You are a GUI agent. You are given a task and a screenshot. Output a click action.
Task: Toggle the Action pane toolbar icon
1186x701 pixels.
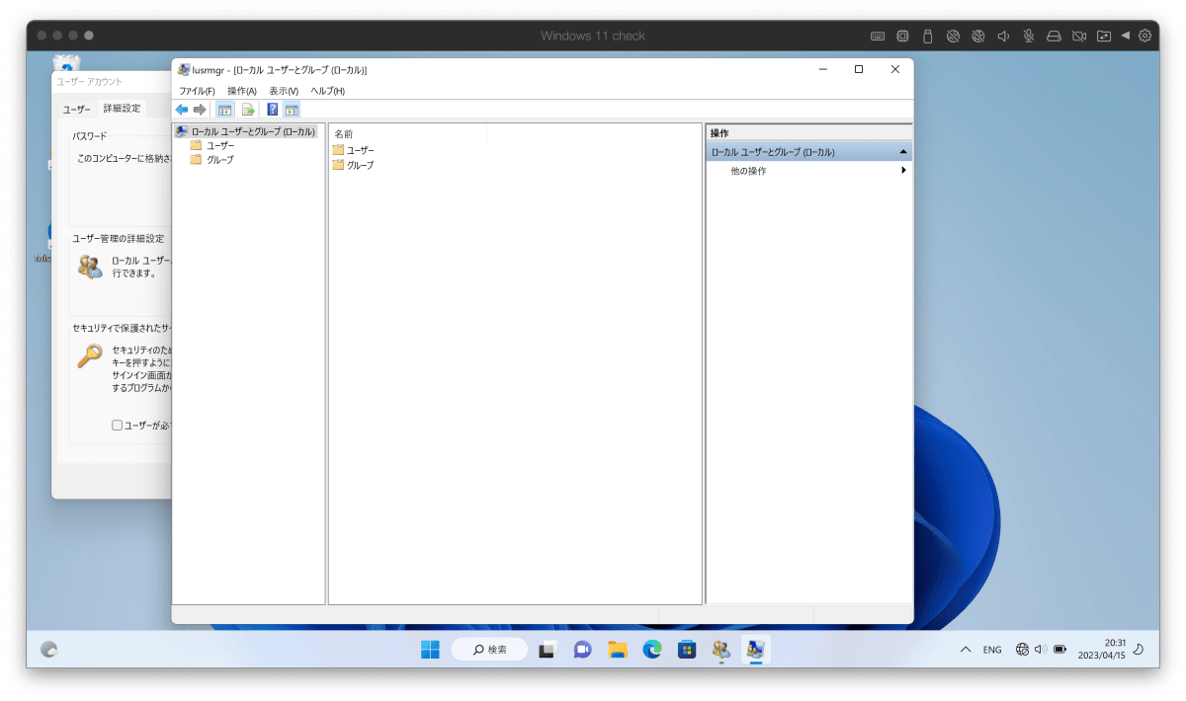click(292, 110)
